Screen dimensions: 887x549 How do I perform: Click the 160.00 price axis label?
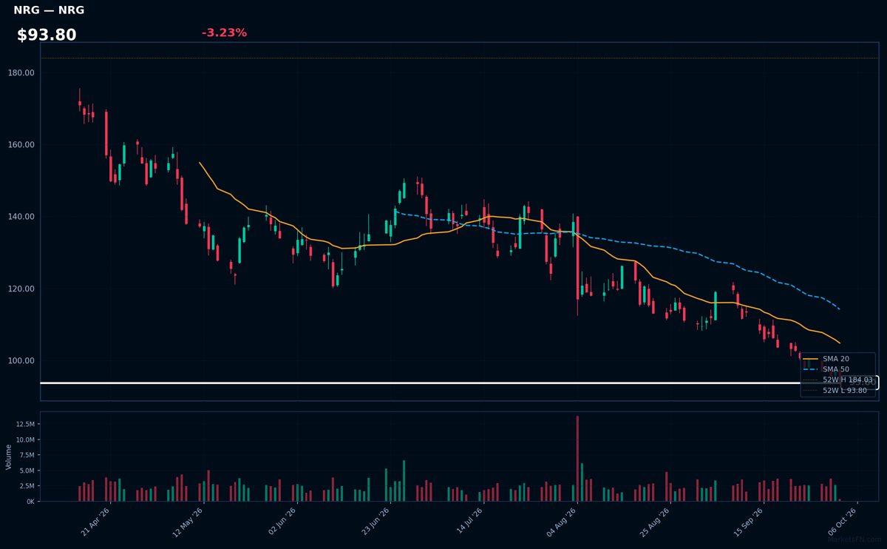click(22, 144)
